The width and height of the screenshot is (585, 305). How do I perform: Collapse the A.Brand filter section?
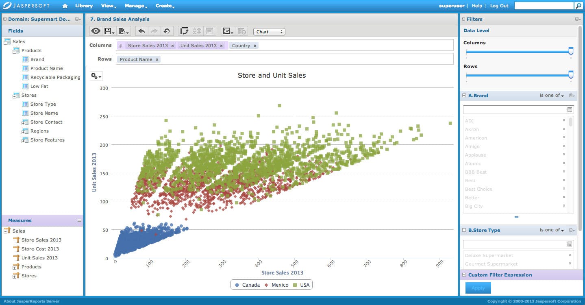tap(464, 96)
